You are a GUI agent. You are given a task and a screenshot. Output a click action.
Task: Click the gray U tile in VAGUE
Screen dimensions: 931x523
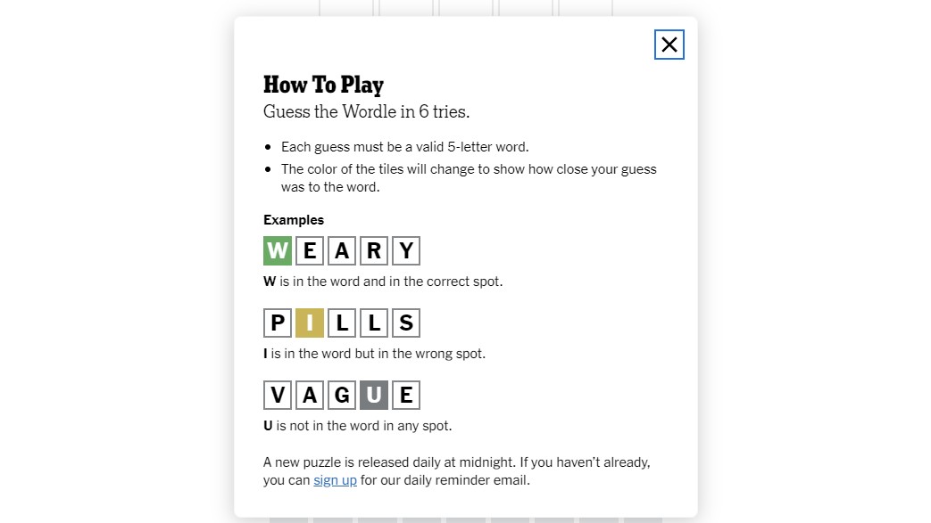tap(374, 395)
